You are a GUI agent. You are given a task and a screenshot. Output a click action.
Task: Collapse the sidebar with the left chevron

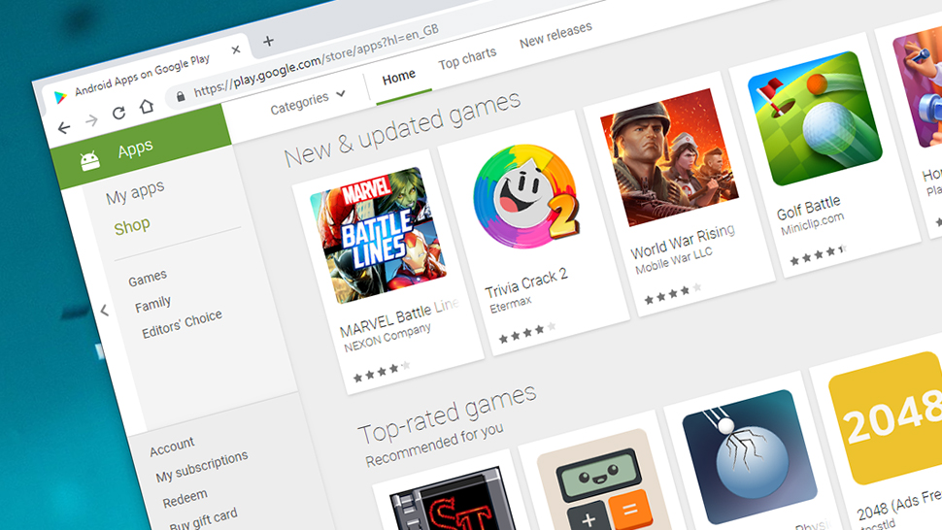(x=105, y=311)
